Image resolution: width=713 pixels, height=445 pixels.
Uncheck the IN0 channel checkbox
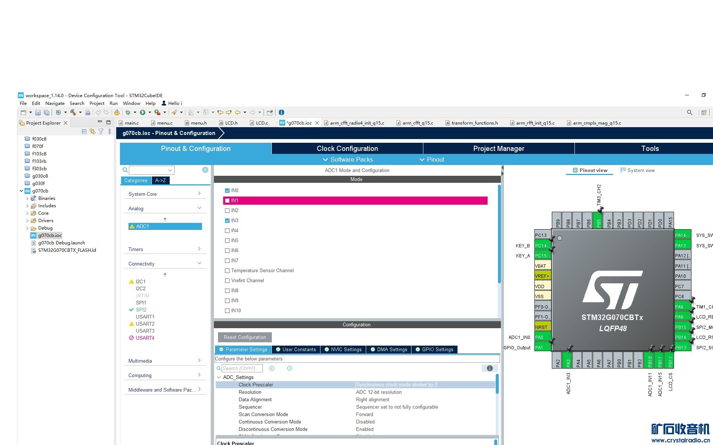click(x=227, y=191)
